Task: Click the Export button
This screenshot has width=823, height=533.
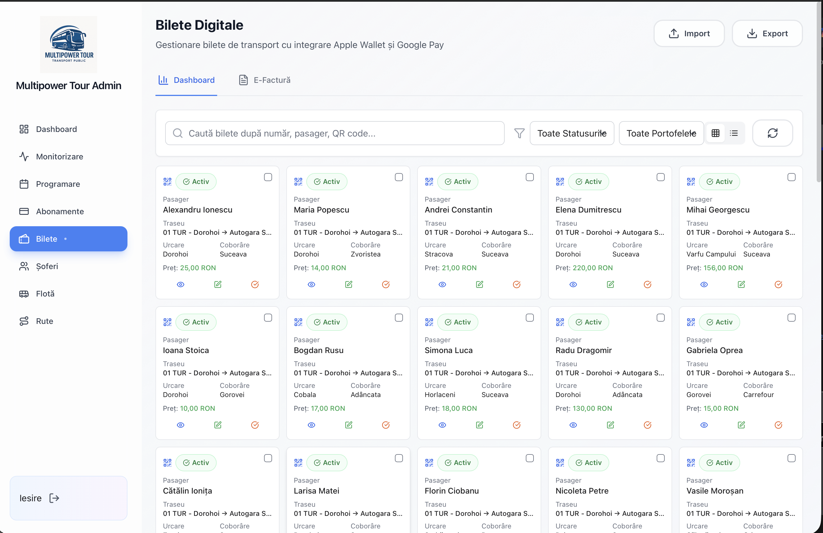Action: [767, 33]
